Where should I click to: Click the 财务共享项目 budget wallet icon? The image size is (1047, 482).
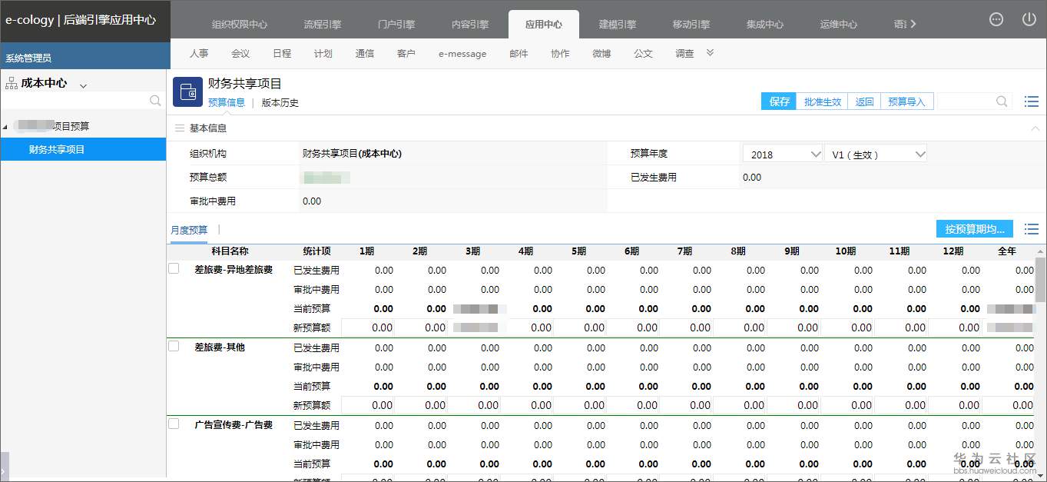click(187, 91)
